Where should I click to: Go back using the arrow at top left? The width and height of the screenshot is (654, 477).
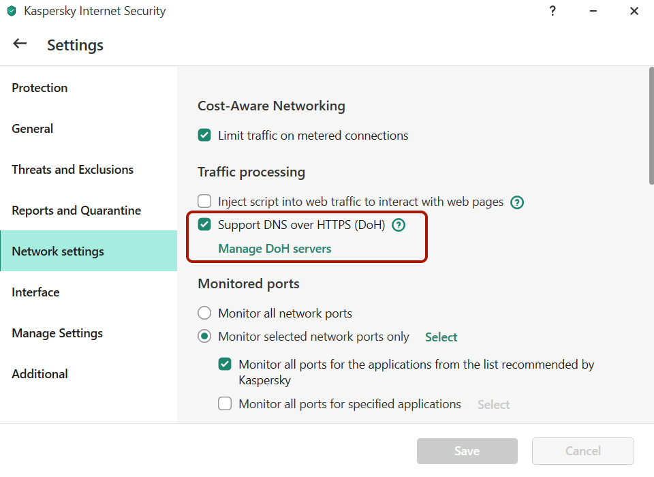coord(19,43)
